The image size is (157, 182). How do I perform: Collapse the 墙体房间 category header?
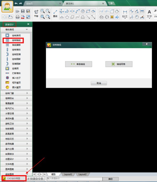pos(16,30)
